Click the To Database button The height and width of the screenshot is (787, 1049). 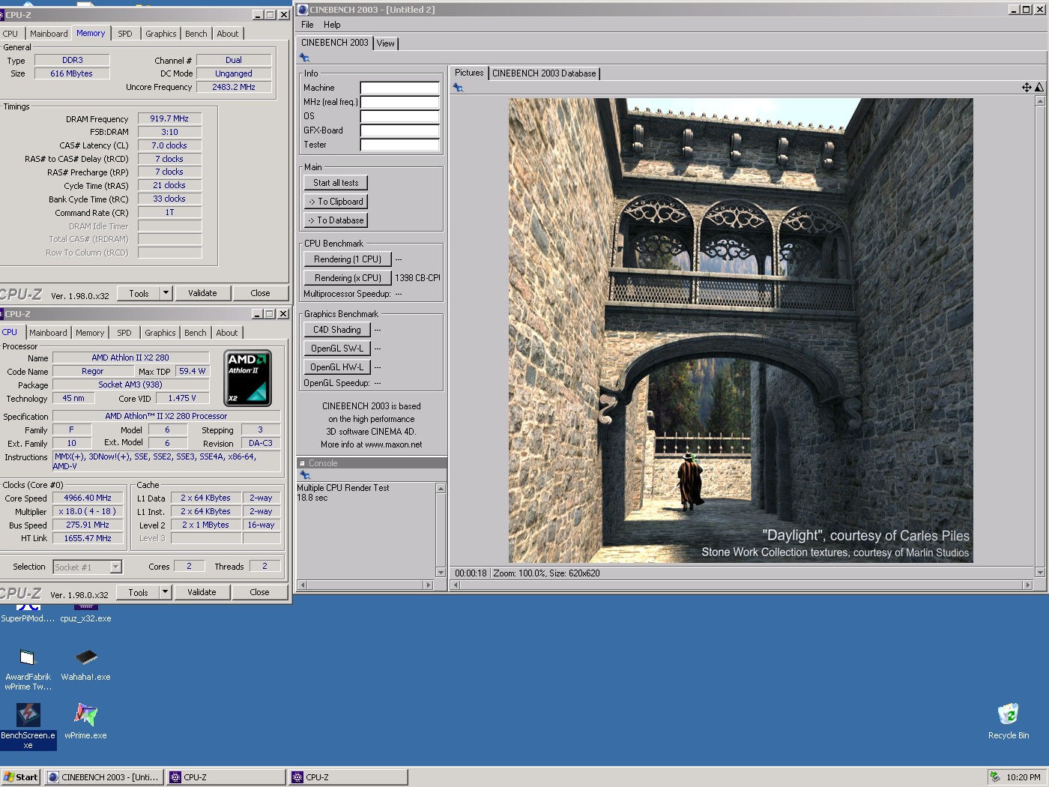coord(336,220)
